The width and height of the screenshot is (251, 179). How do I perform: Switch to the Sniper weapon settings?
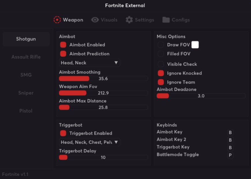[26, 93]
